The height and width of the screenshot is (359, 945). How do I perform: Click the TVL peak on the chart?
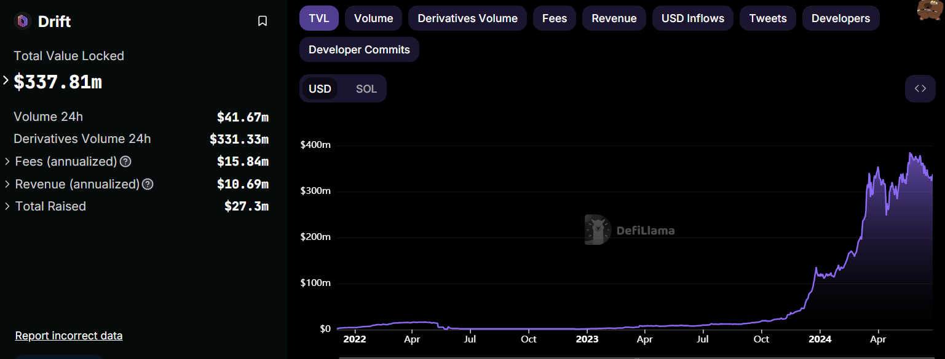pyautogui.click(x=910, y=153)
